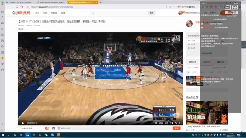This screenshot has height=138, width=246.
Task: Go to the browser home page icon
Action: click(x=22, y=7)
